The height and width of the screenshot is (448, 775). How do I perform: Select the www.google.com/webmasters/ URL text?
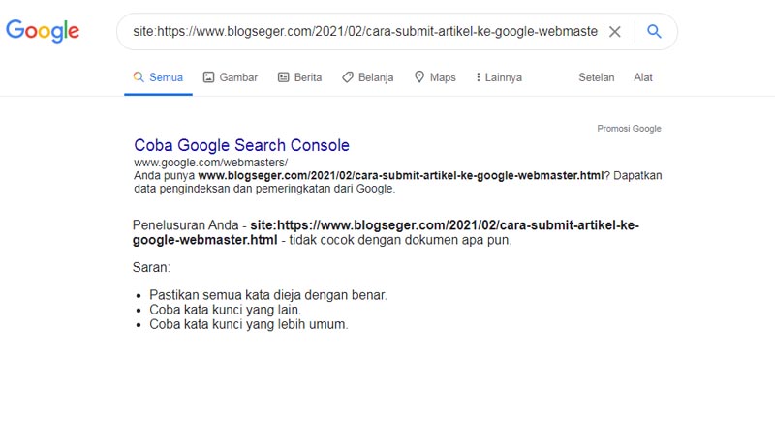(210, 163)
